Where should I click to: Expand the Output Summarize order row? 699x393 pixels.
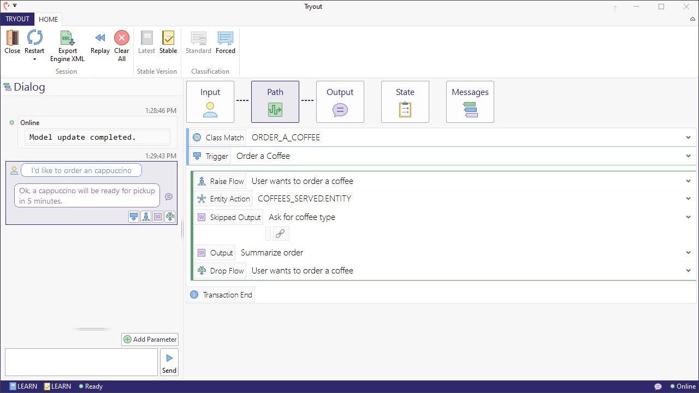688,253
